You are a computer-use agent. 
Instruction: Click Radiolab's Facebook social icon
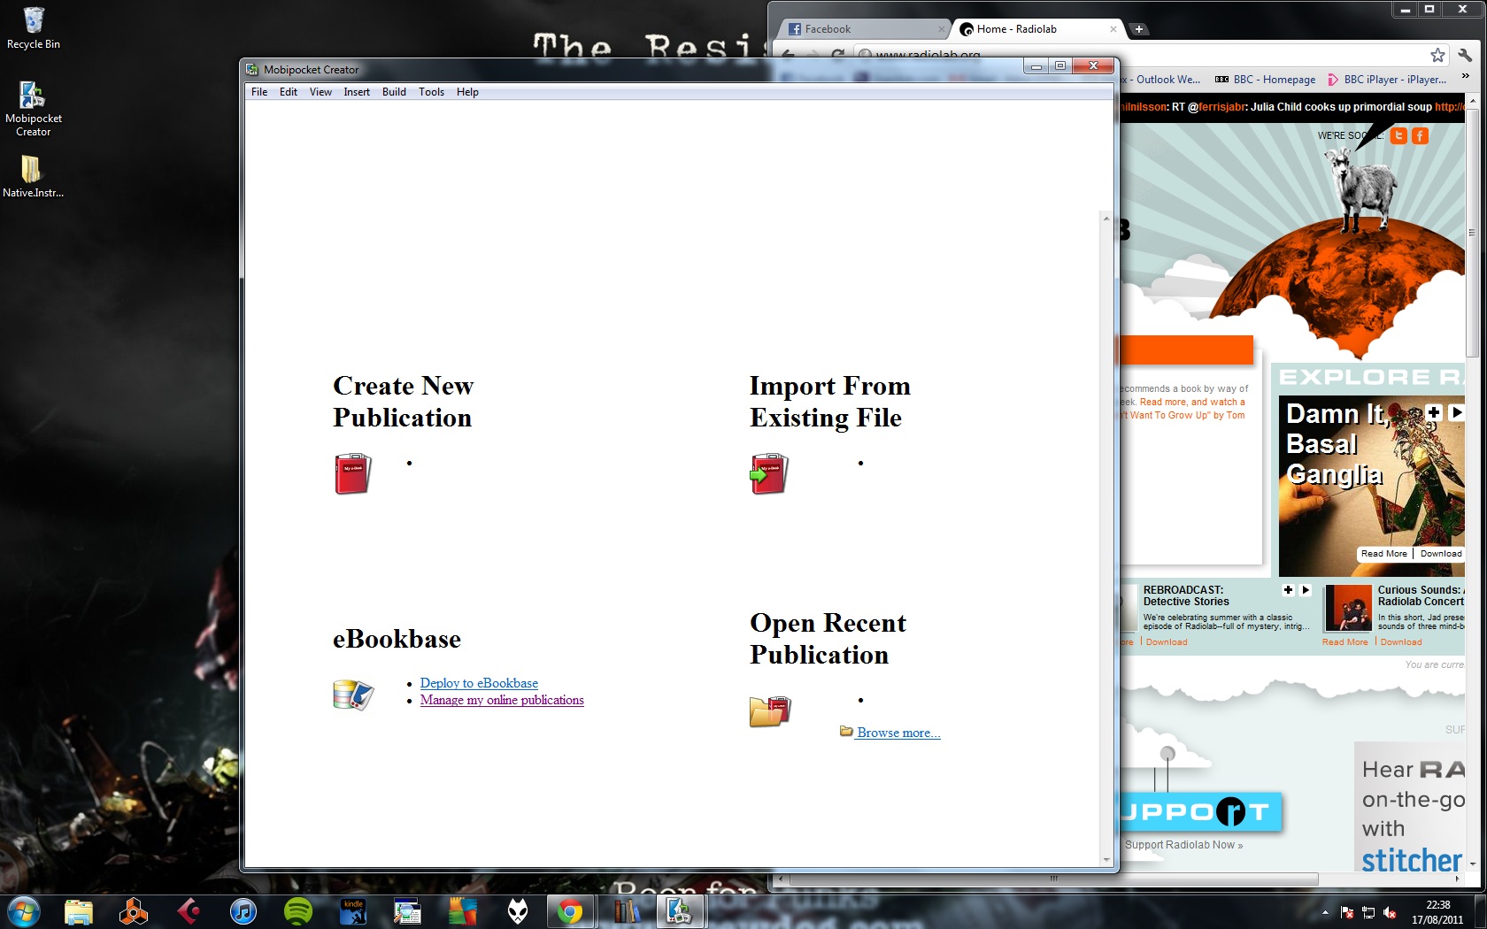[x=1420, y=135]
